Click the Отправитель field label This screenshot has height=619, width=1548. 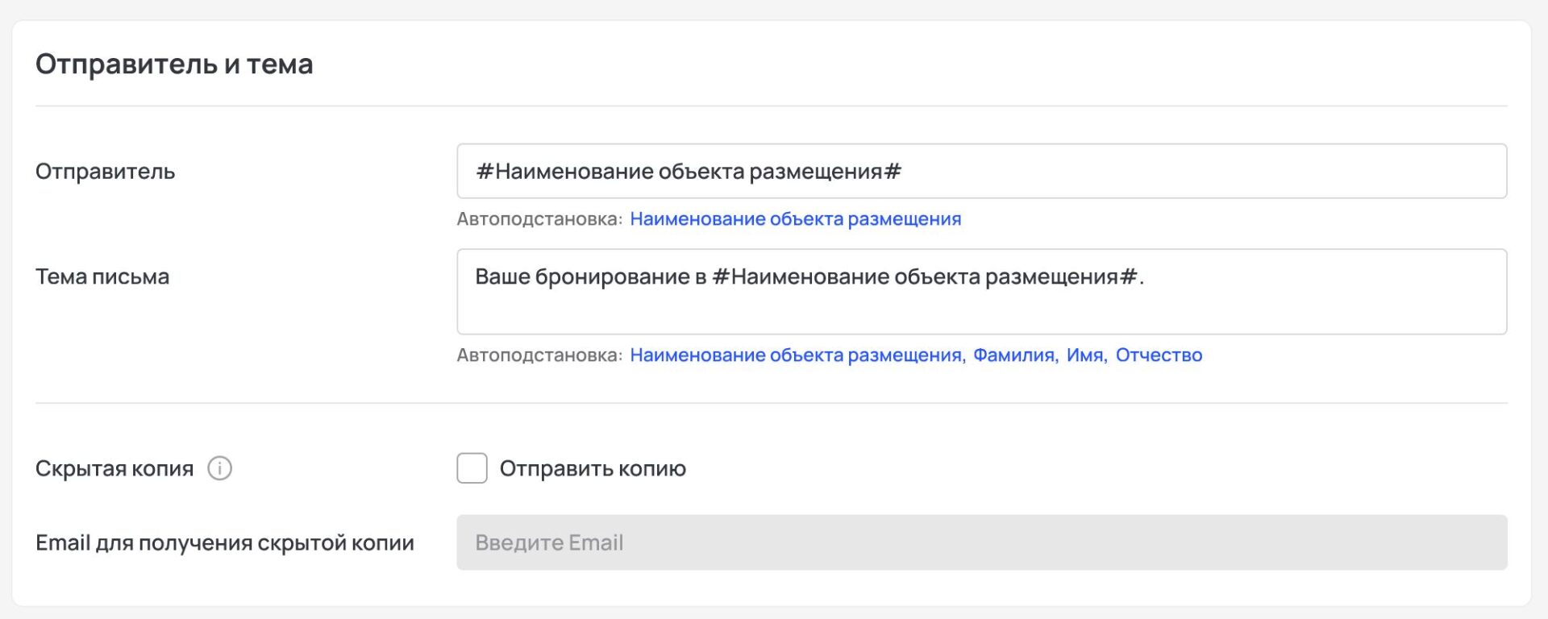(105, 172)
